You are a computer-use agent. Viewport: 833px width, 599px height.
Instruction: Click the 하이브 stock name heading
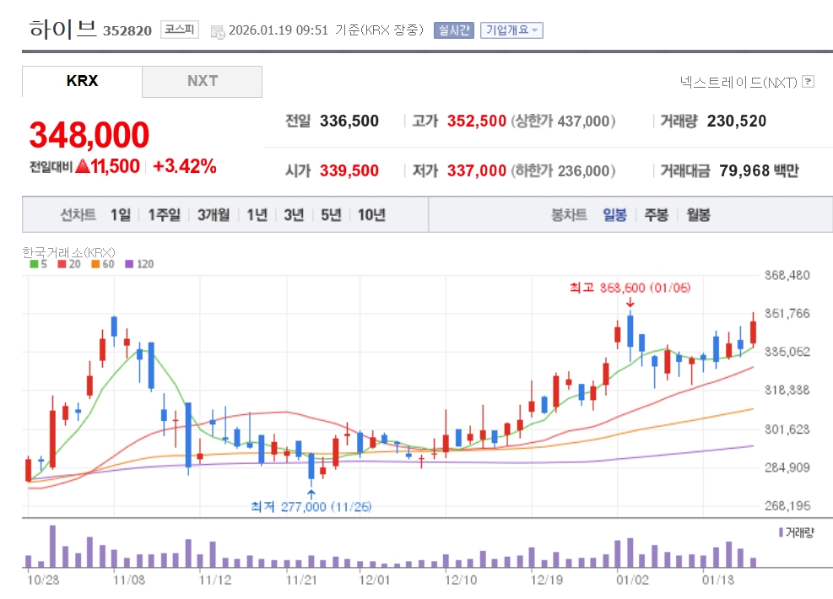(x=62, y=29)
